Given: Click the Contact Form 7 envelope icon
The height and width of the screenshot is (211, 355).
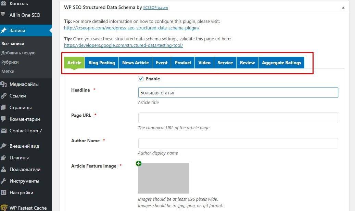Looking at the screenshot, I should (x=3, y=131).
